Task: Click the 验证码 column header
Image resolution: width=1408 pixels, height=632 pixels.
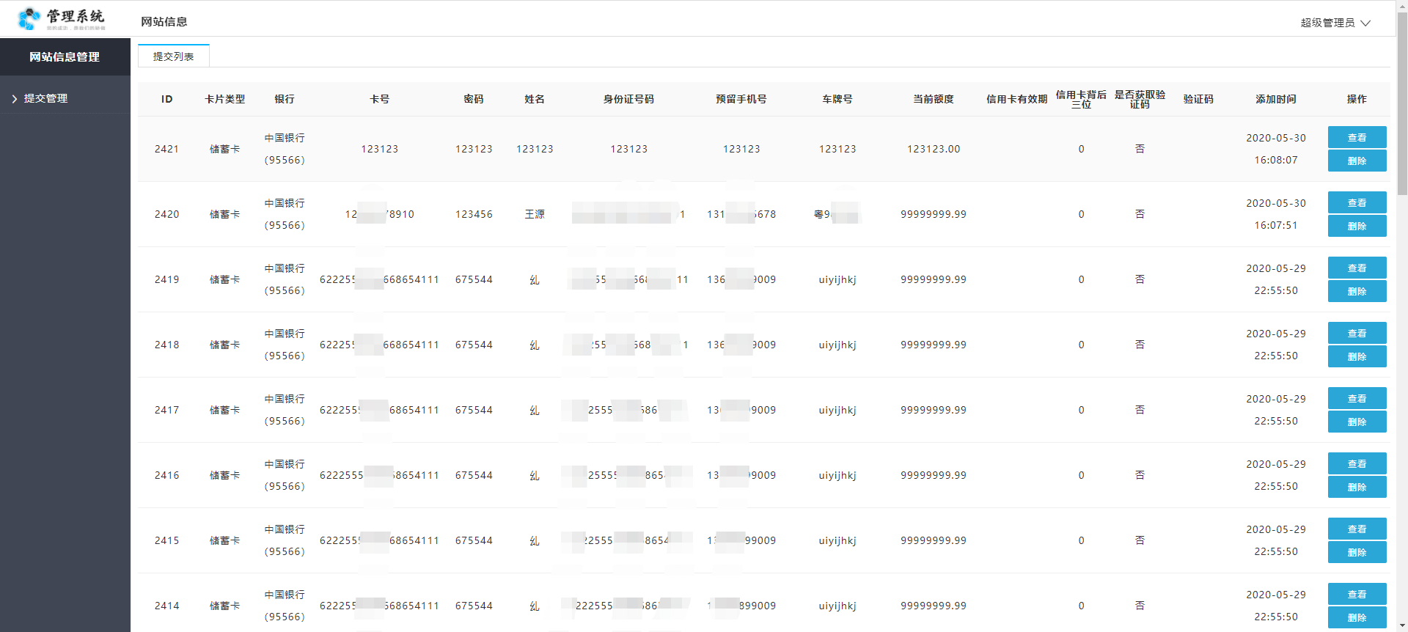Action: (x=1198, y=99)
